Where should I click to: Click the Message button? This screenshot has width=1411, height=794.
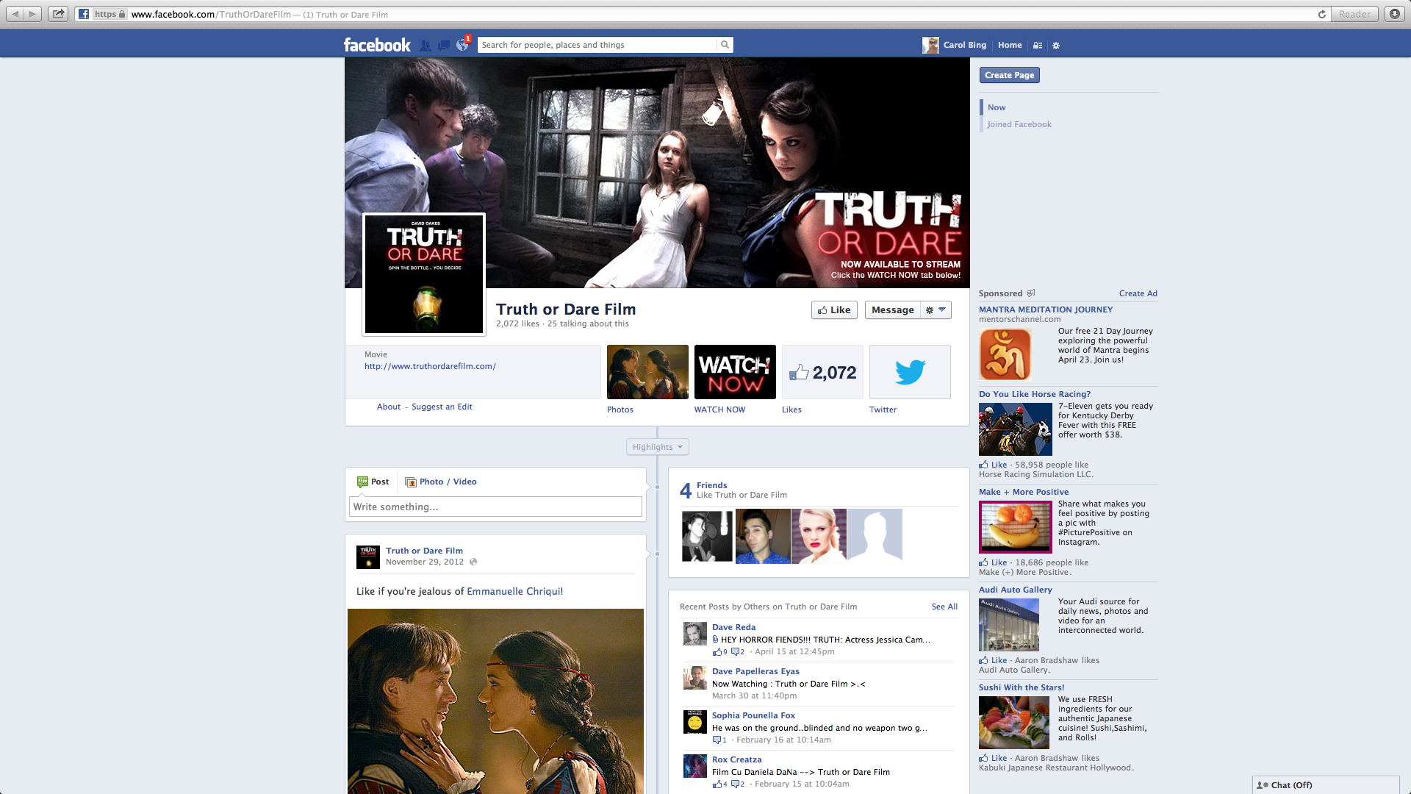(892, 310)
